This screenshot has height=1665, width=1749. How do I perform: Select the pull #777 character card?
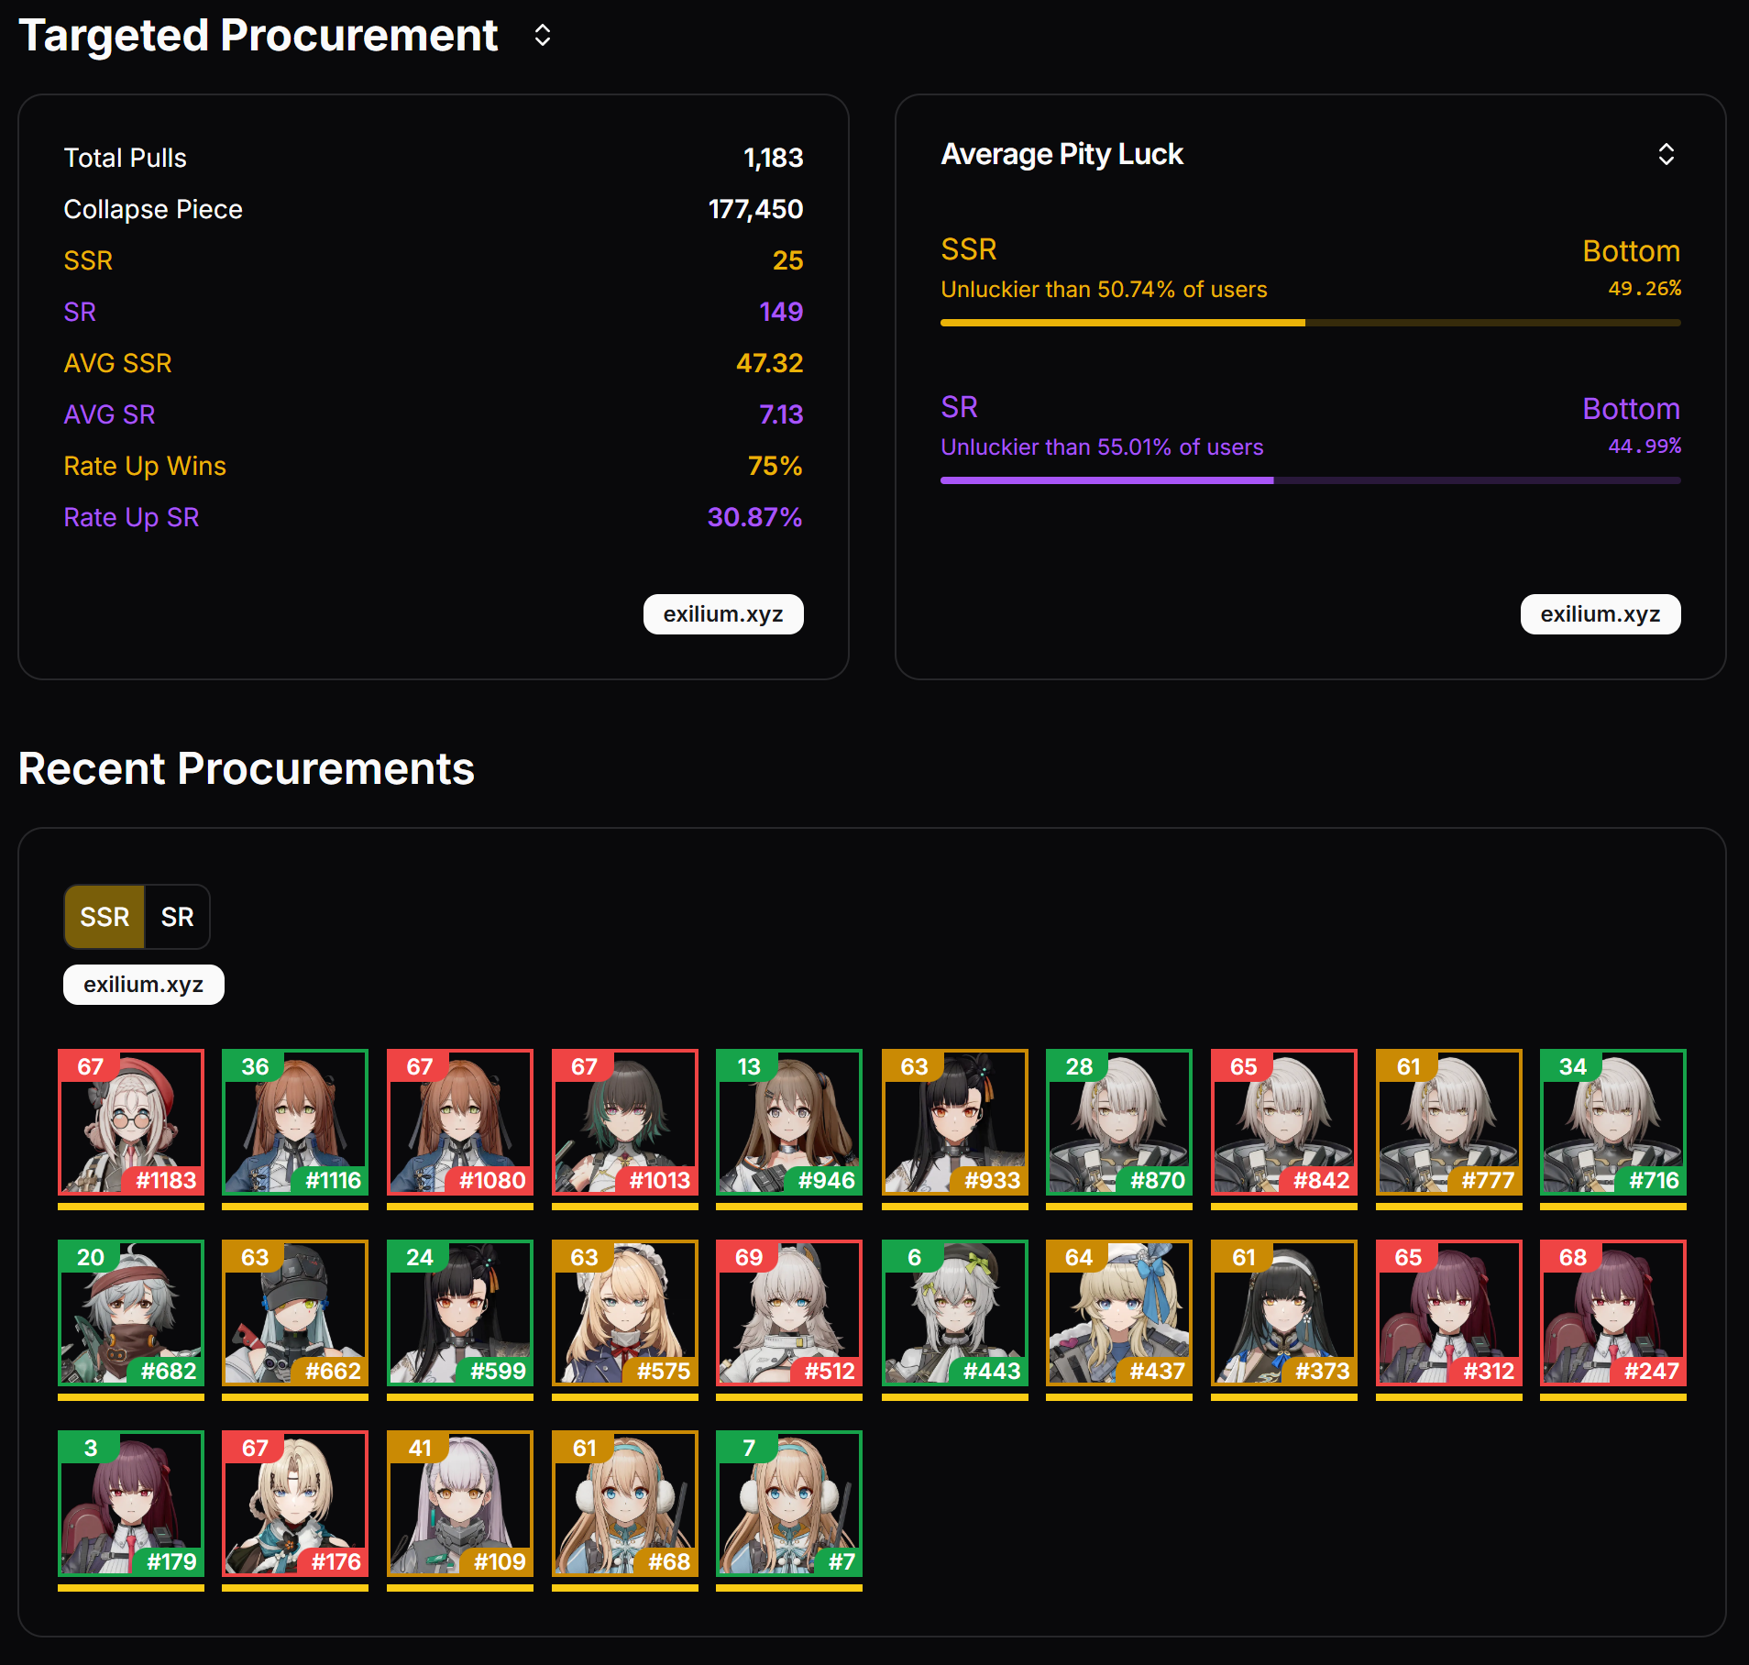pyautogui.click(x=1449, y=1122)
